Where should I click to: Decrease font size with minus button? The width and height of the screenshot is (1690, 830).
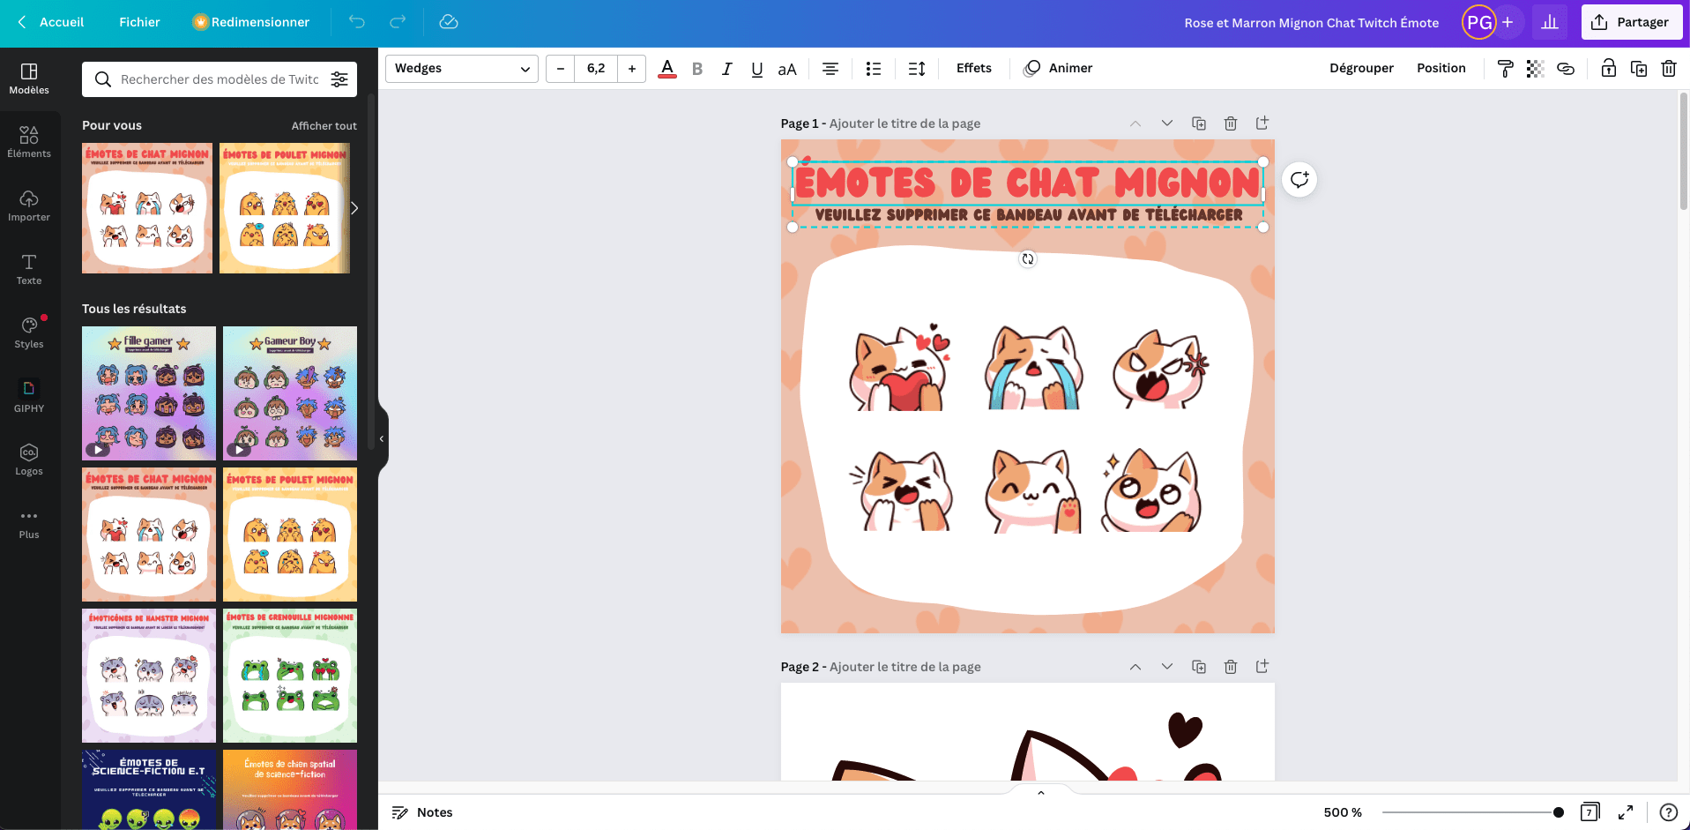click(560, 69)
